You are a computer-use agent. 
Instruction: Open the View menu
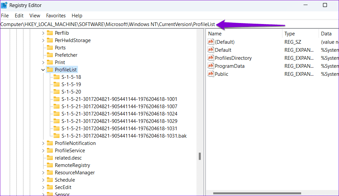point(34,15)
